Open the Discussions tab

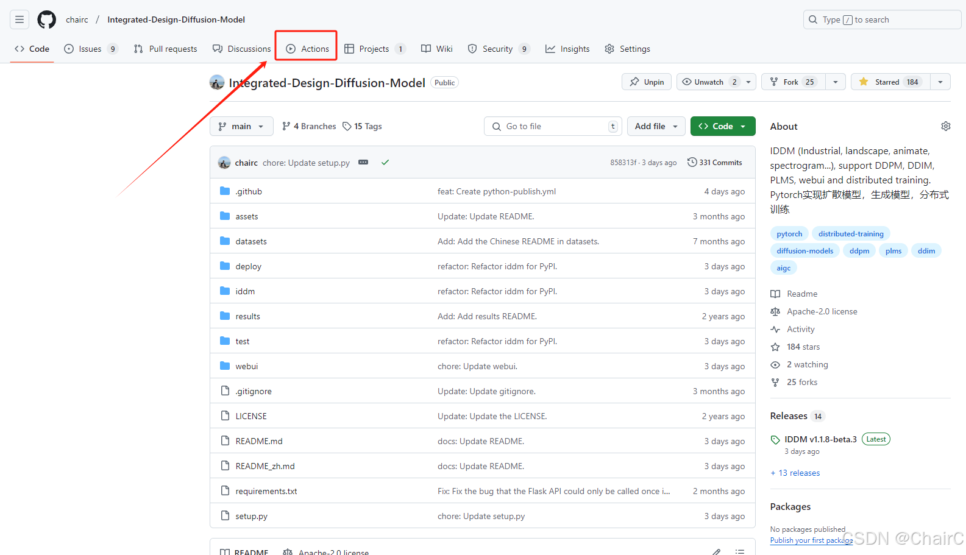pos(242,49)
